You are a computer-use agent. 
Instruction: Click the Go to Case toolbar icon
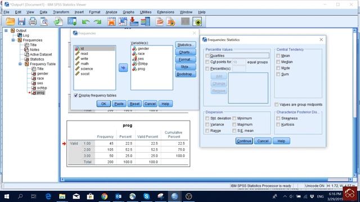[123, 22]
